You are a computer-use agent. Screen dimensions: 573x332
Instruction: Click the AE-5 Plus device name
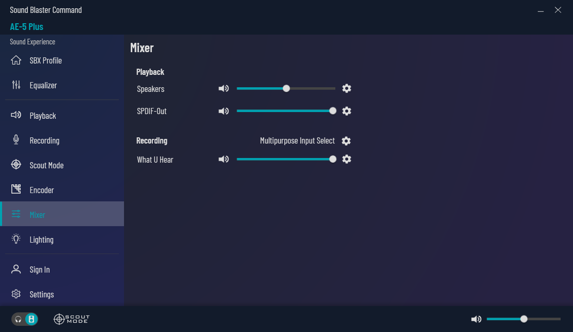tap(26, 27)
